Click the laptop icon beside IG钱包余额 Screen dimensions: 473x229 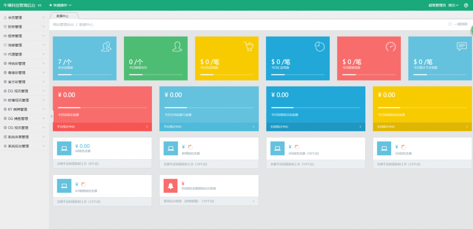[64, 149]
